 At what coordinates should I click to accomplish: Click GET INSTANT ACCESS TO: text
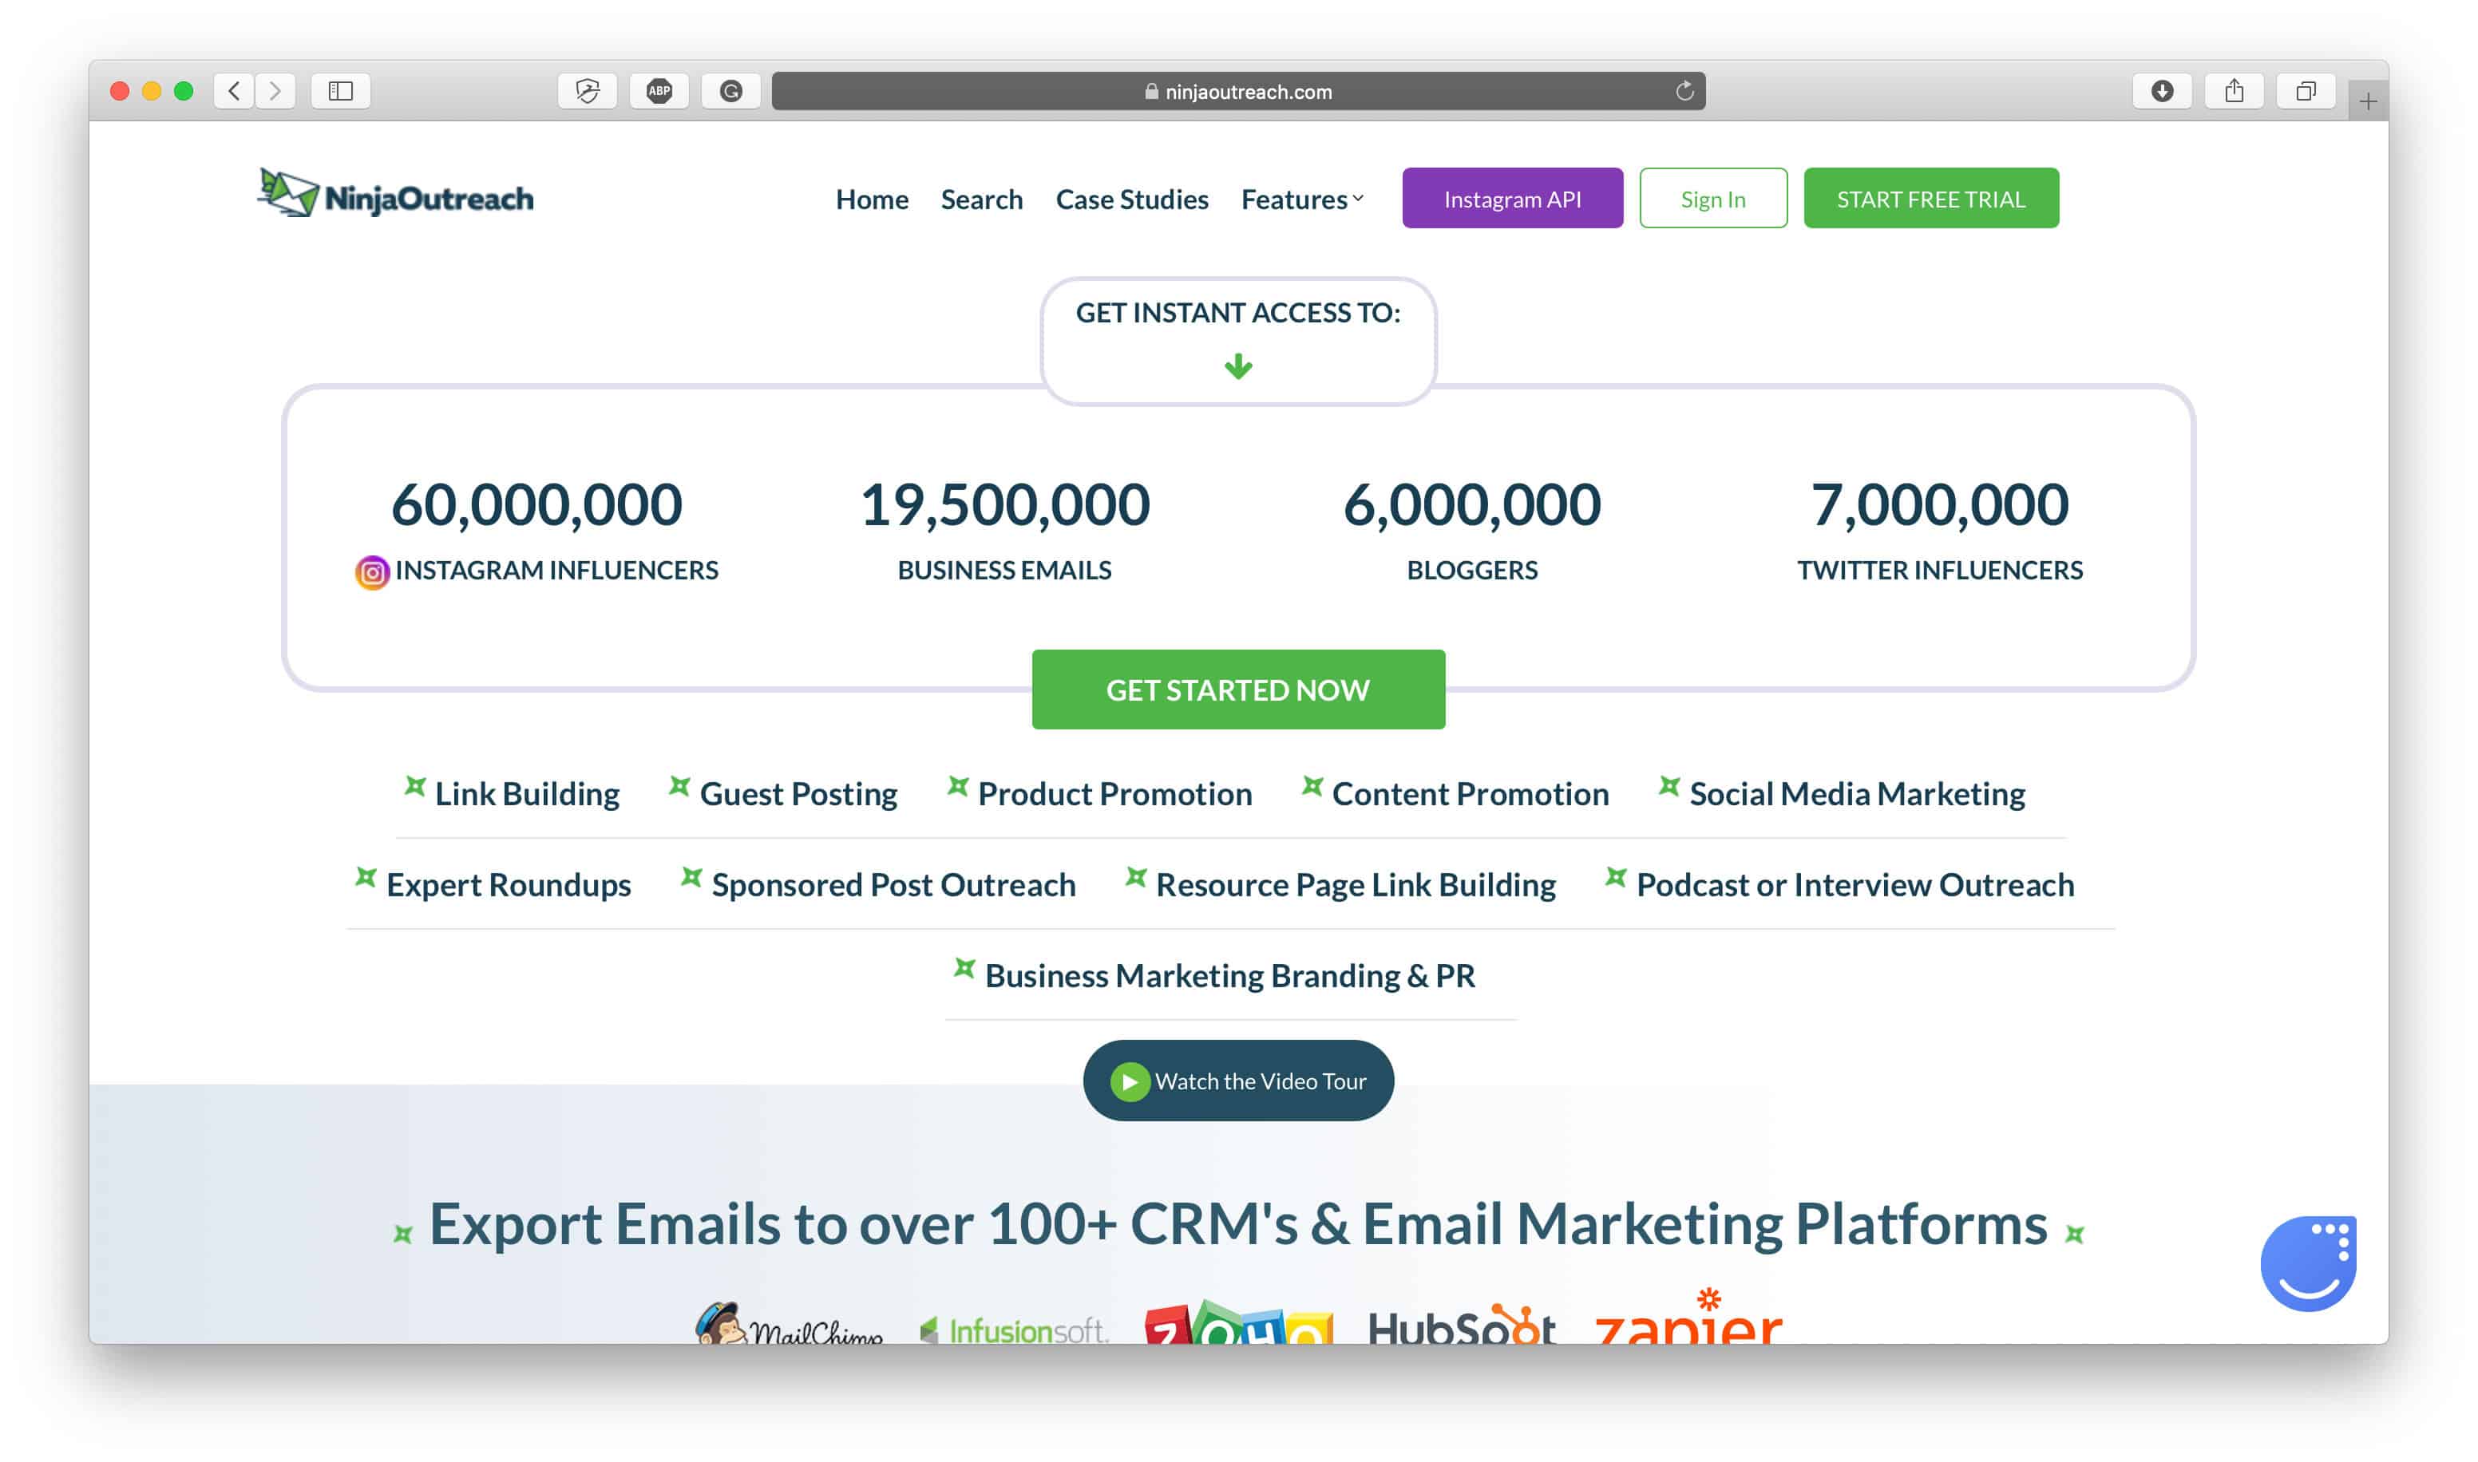click(x=1238, y=312)
